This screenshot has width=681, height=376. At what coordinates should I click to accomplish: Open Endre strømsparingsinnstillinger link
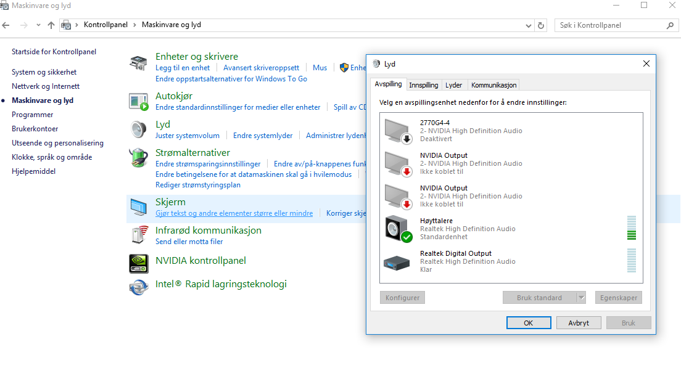(x=208, y=164)
